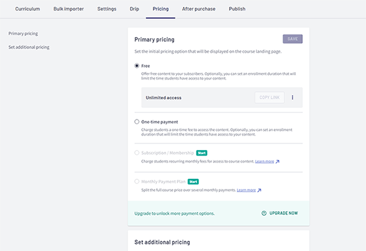Screen dimensions: 366x251
Task: Click the upgrade circle icon next to UPGRADE NOW
Action: pos(264,213)
